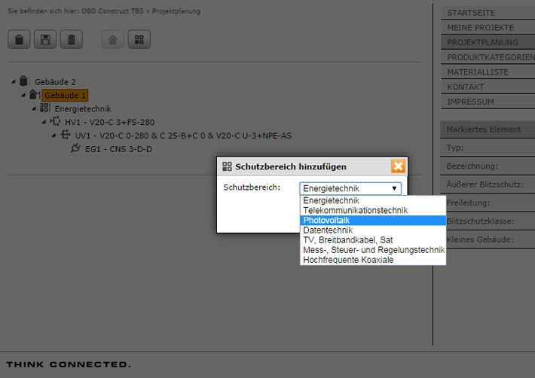Viewport: 535px width, 378px height.
Task: Click the save floppy disk icon
Action: tap(45, 39)
